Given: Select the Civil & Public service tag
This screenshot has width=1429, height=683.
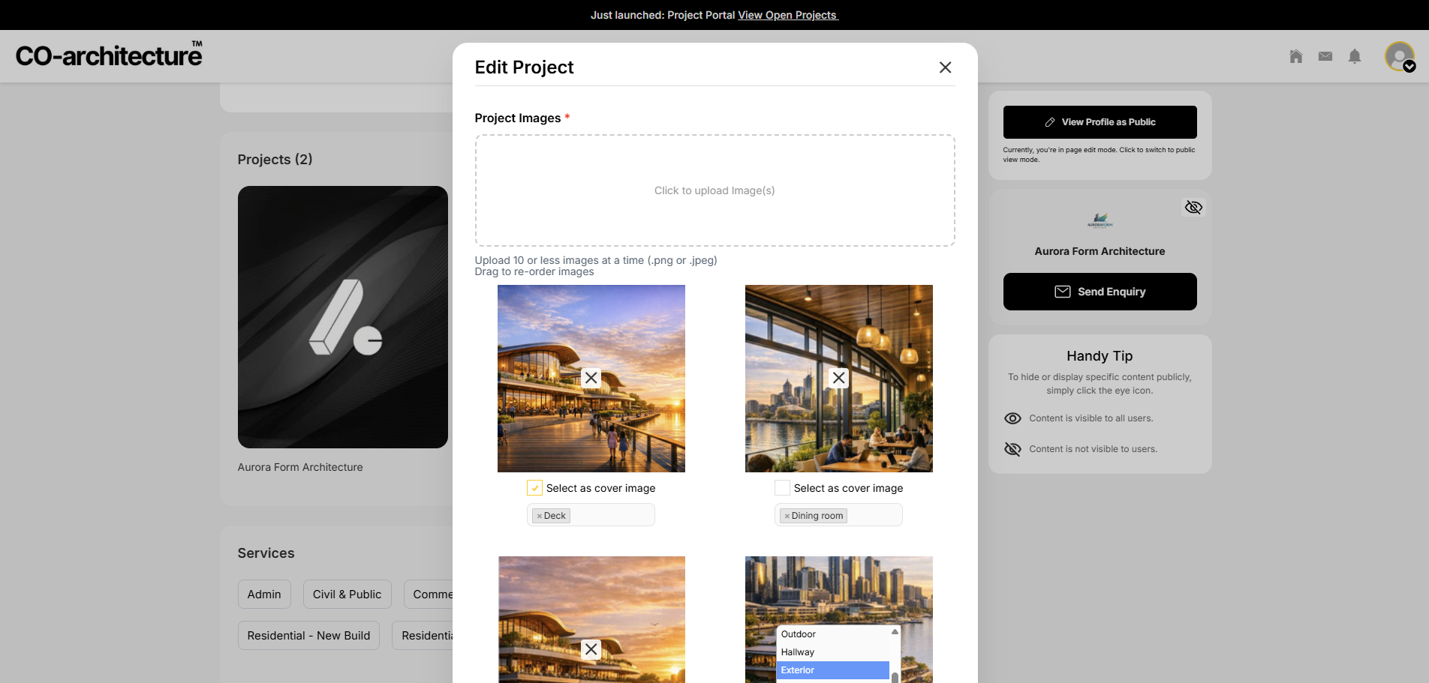Looking at the screenshot, I should pyautogui.click(x=347, y=595).
